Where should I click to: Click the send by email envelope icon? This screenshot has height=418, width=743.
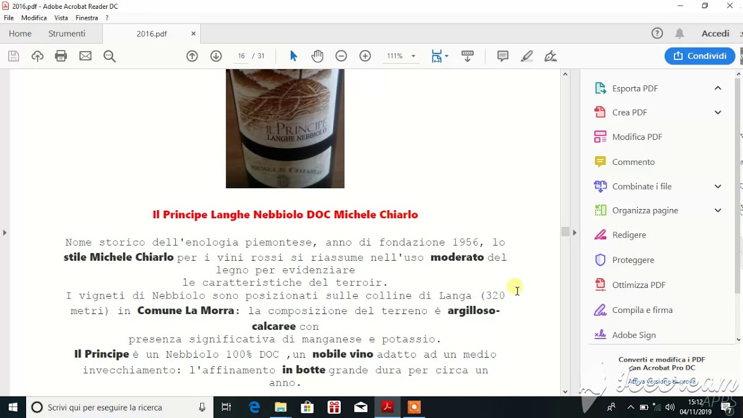point(85,56)
